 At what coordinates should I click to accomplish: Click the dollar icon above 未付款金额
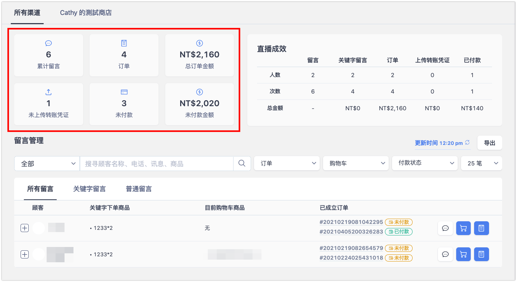(200, 92)
